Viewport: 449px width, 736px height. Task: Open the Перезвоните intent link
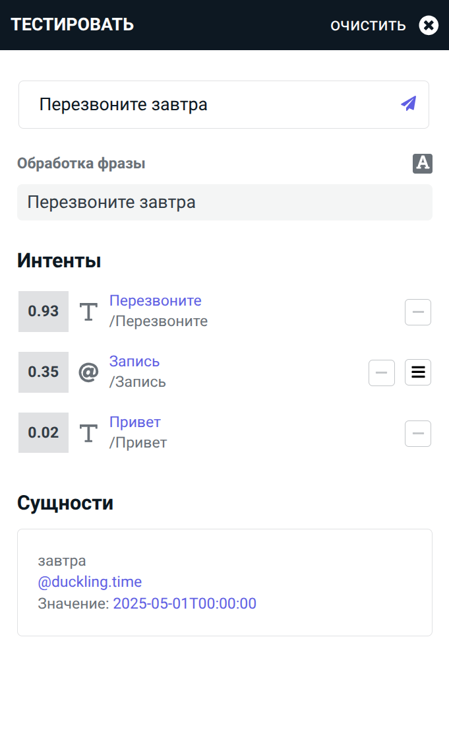tap(156, 301)
